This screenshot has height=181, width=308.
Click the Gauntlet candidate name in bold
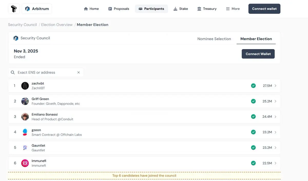38,145
